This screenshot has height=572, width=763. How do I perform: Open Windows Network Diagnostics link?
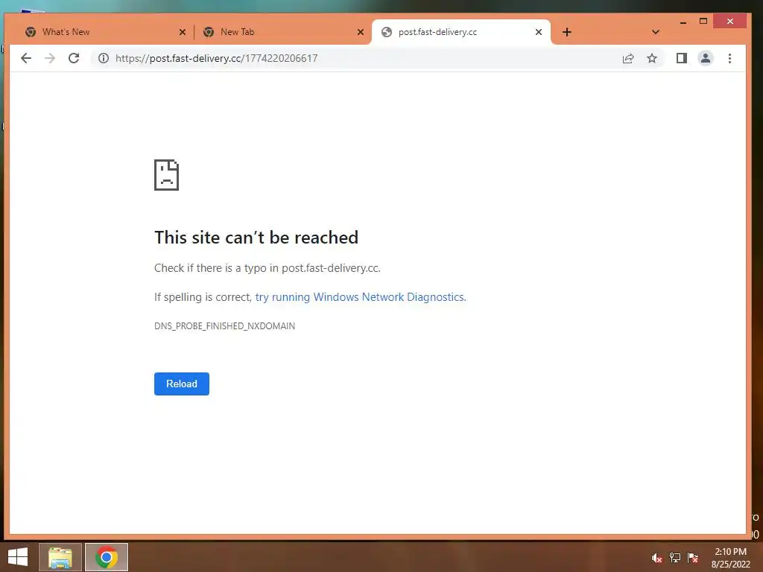pyautogui.click(x=361, y=297)
